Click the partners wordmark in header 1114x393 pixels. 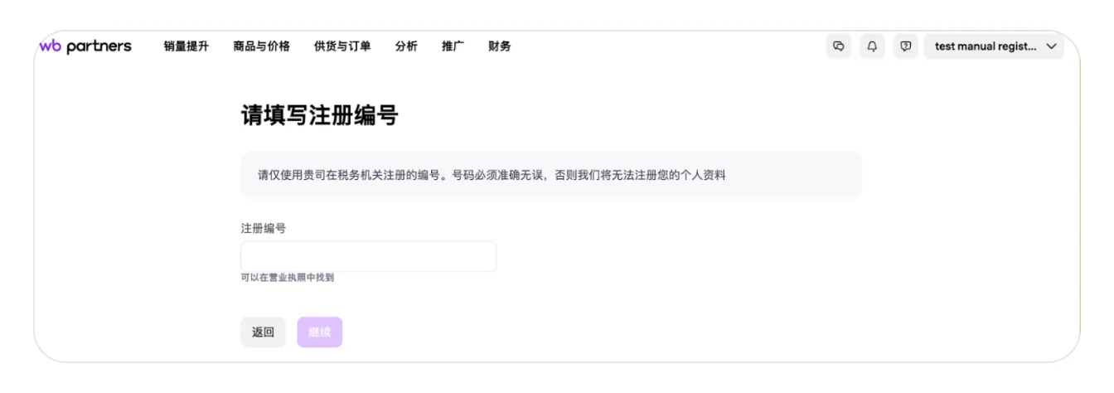pos(99,46)
